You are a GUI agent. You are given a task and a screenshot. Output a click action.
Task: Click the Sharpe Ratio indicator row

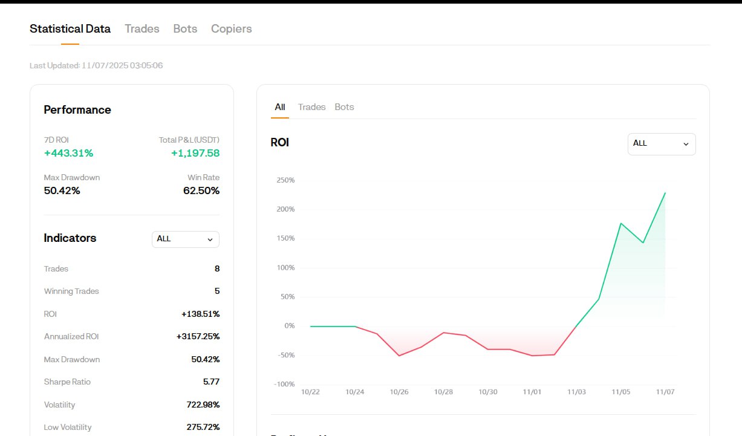[132, 382]
